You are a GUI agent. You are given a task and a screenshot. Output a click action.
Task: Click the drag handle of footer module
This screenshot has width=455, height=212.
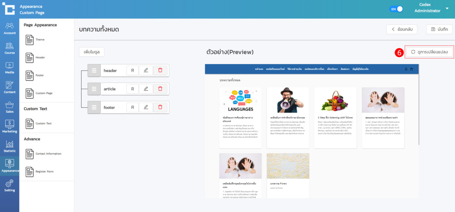pyautogui.click(x=94, y=107)
